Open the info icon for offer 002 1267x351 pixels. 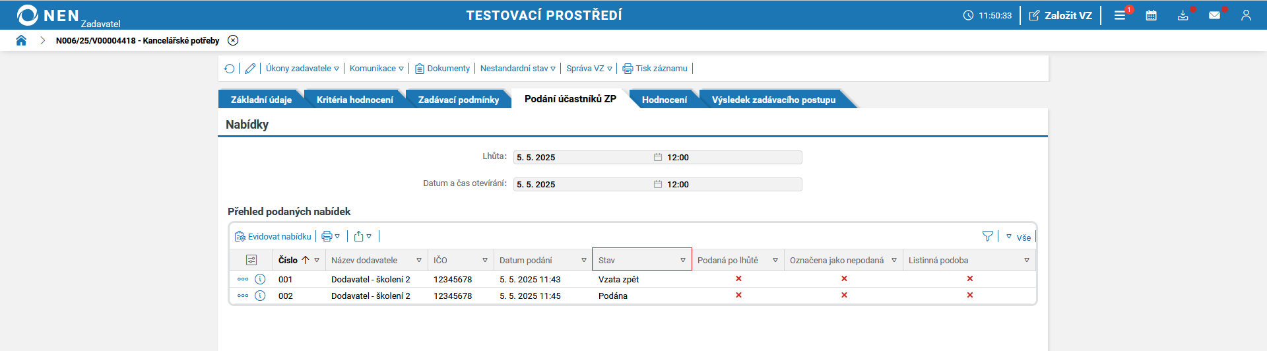[260, 296]
